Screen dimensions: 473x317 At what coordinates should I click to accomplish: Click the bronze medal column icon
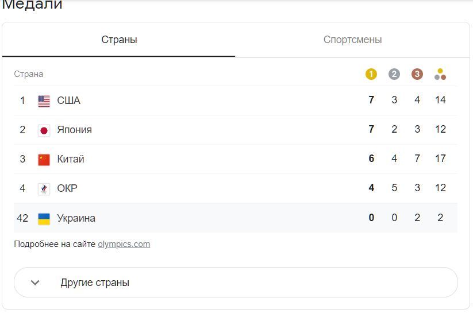[x=417, y=74]
